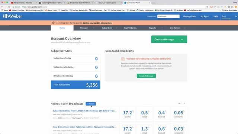Open the YouTube Website bookmark folder

(79, 10)
